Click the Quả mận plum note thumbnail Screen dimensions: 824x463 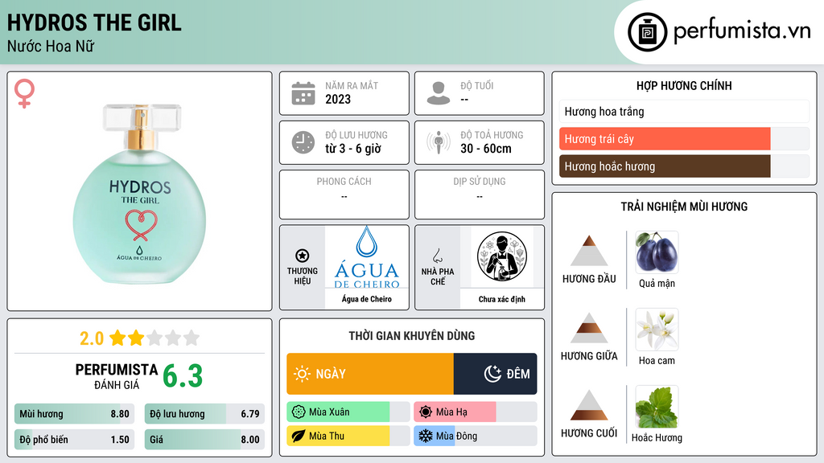coord(657,252)
